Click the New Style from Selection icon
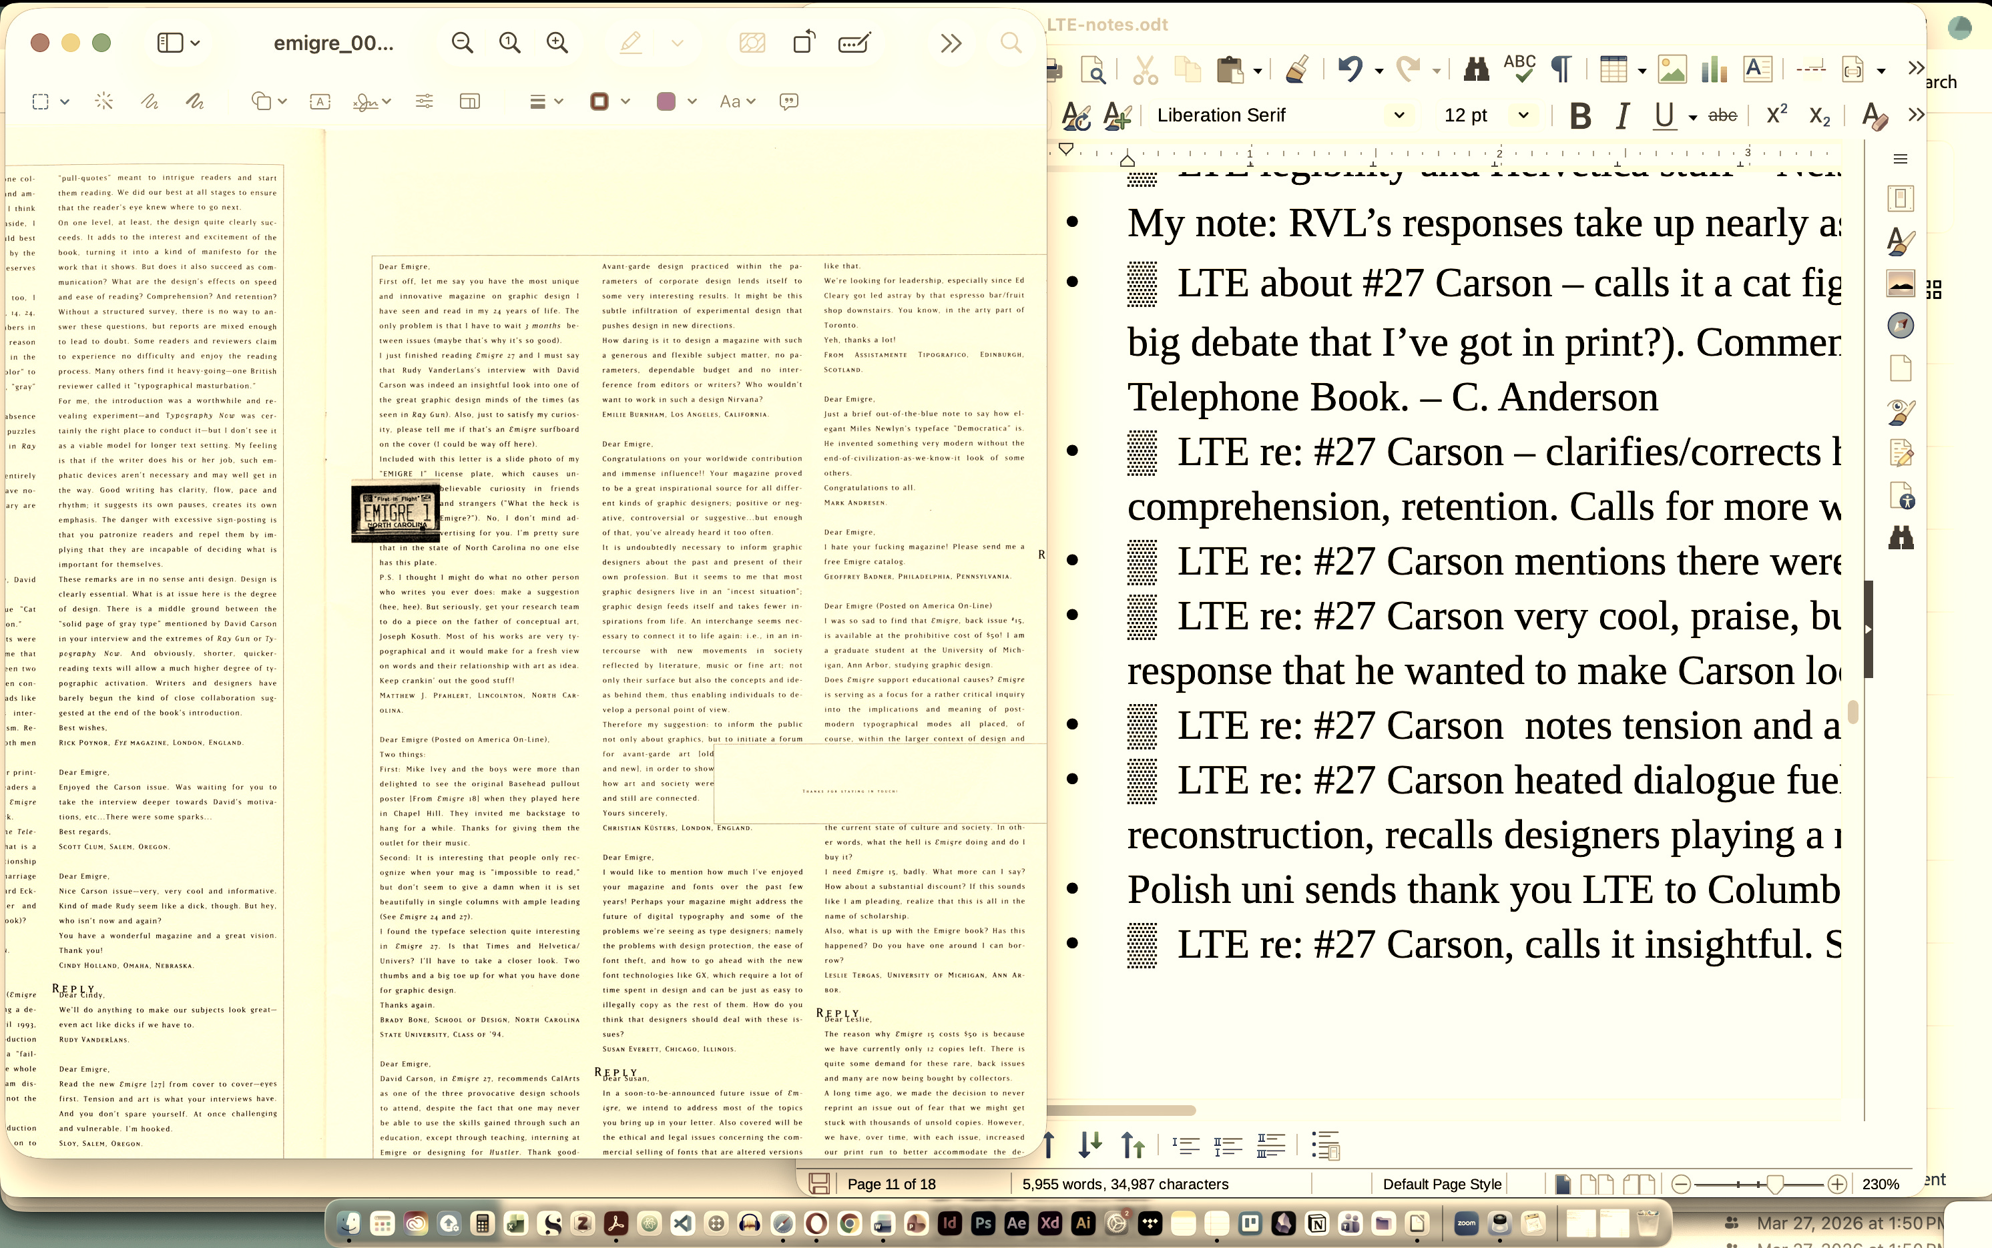 click(1117, 116)
